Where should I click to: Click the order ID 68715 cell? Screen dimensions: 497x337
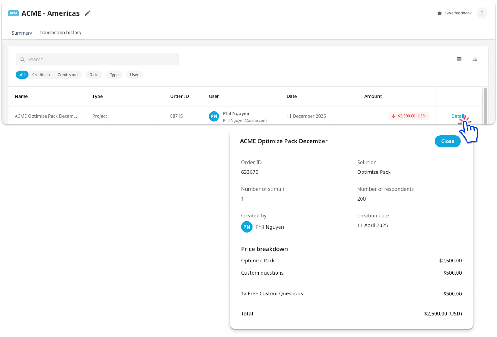click(x=176, y=116)
